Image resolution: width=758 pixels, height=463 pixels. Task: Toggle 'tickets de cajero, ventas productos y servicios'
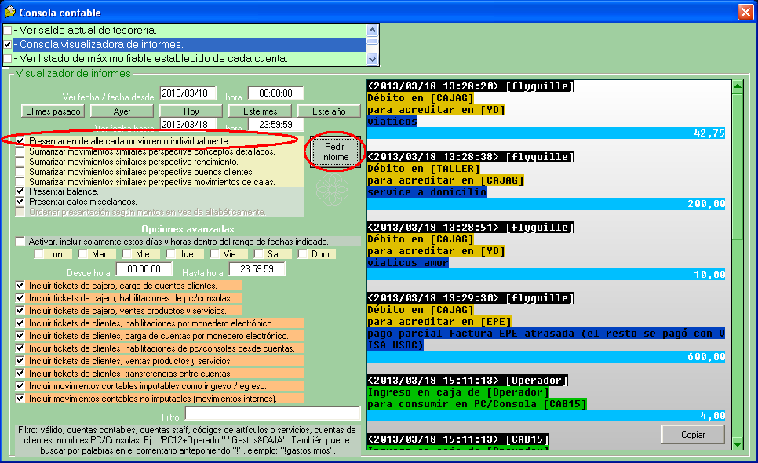pos(20,310)
